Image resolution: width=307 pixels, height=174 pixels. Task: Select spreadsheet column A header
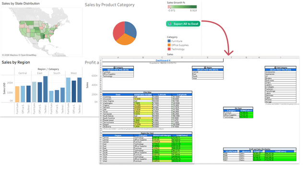[118, 58]
